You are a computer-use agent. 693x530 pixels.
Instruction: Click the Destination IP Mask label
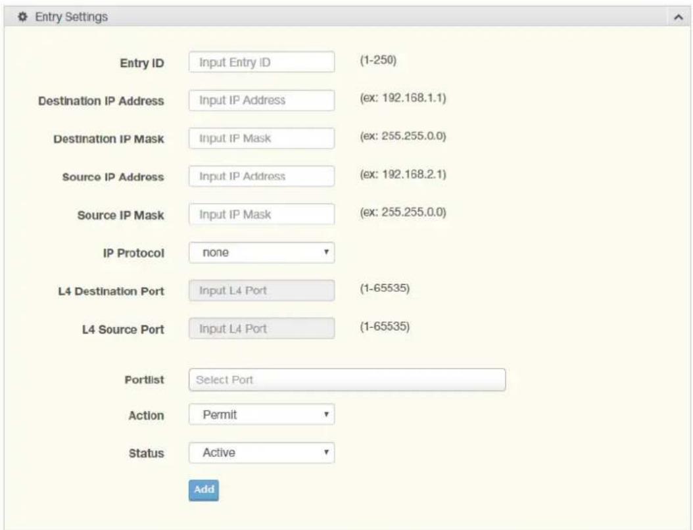(108, 139)
